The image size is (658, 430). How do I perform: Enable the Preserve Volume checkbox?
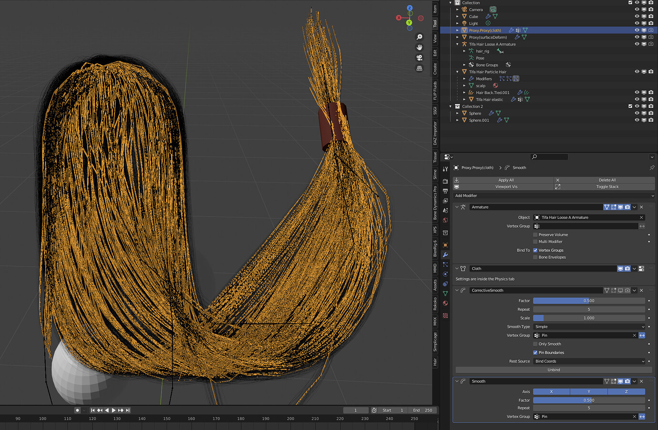click(535, 235)
